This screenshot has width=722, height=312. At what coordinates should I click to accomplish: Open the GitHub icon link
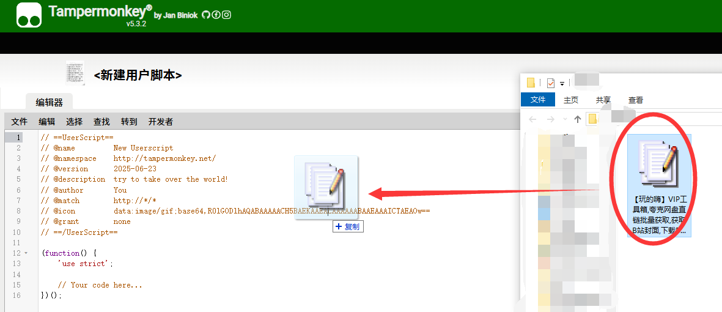[206, 15]
